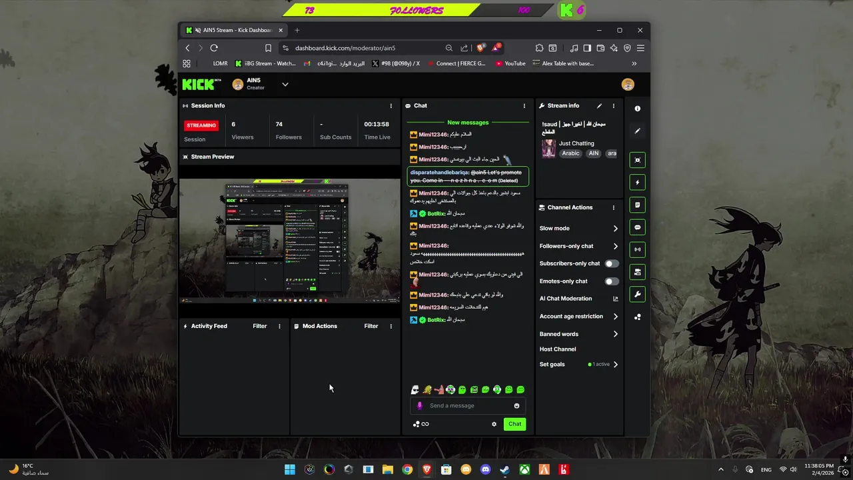This screenshot has width=853, height=480.
Task: Switch to the AIN5 Stream - Kick Dashboard tab
Action: pos(234,30)
